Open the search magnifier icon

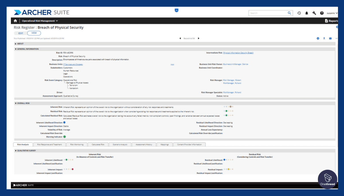click(x=289, y=13)
